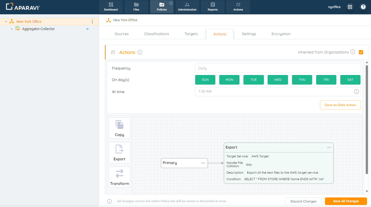The height and width of the screenshot is (207, 371).
Task: Go to Reports in top navigation
Action: point(213,7)
